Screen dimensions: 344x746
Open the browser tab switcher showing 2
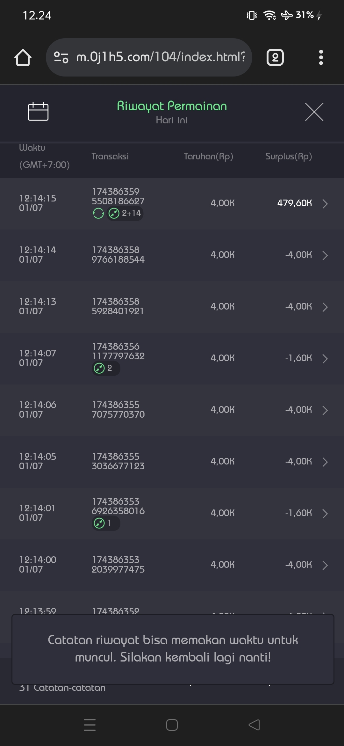(275, 58)
